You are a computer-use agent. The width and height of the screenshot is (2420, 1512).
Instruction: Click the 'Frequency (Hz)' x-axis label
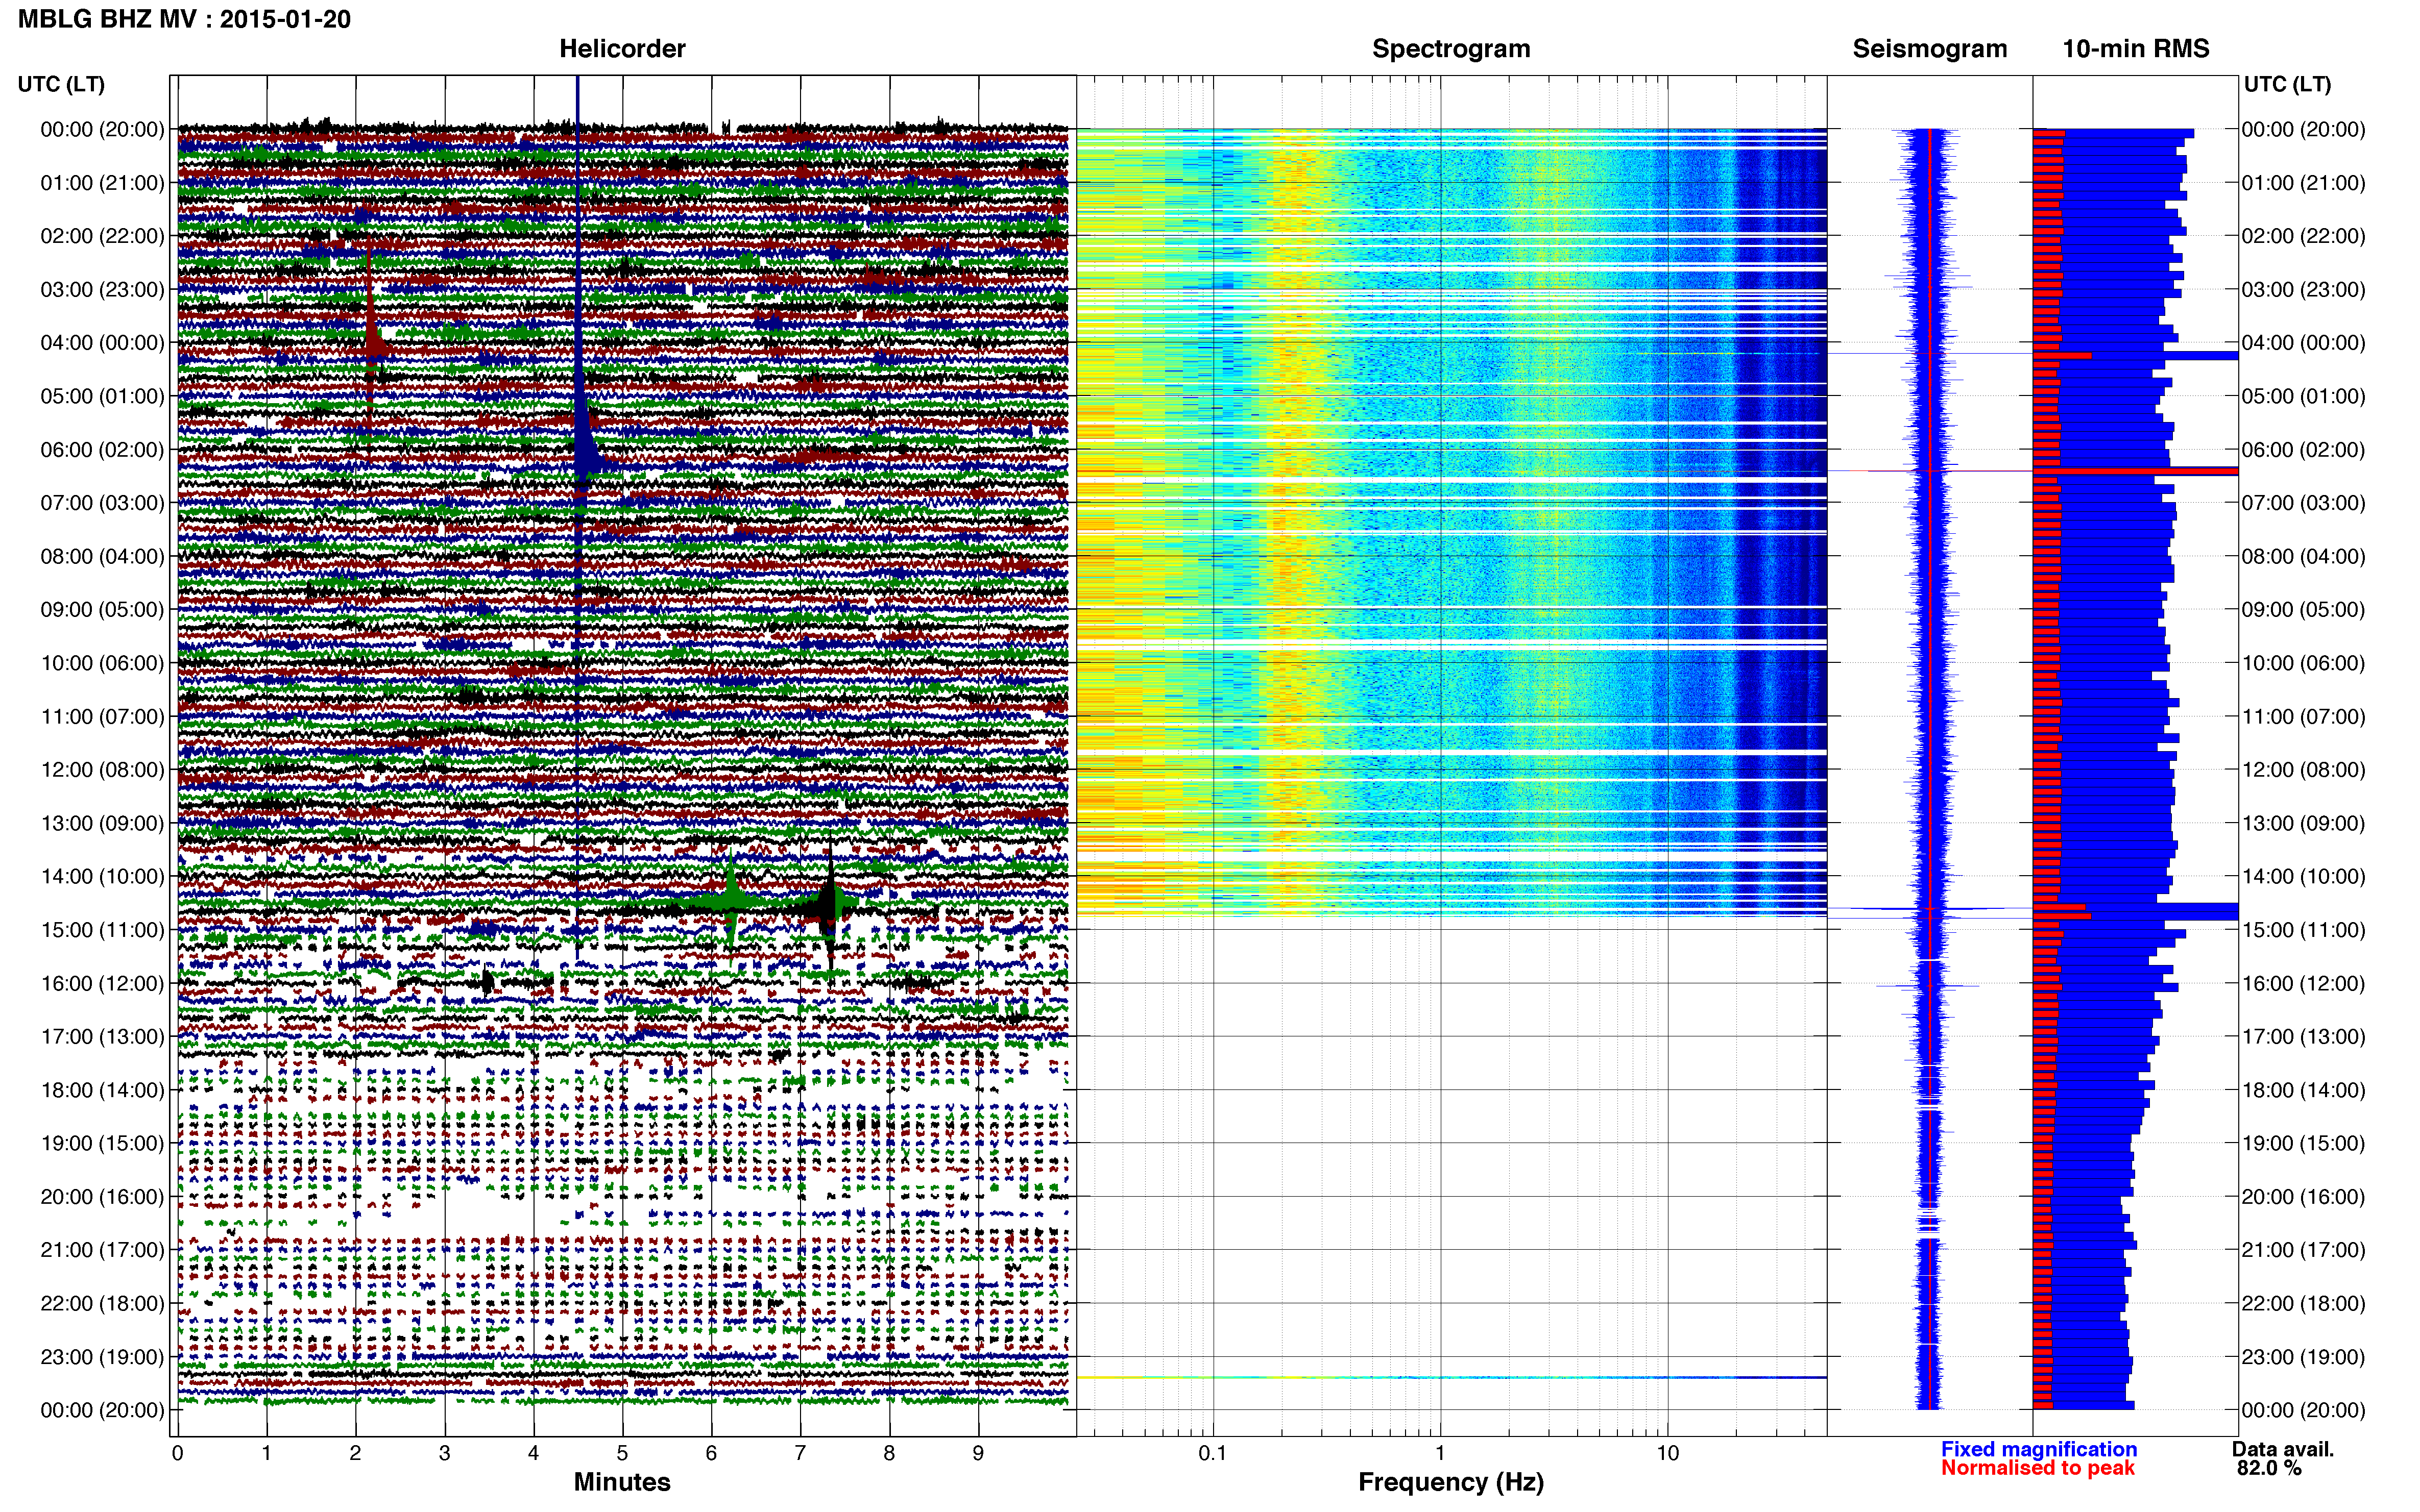[x=1450, y=1482]
